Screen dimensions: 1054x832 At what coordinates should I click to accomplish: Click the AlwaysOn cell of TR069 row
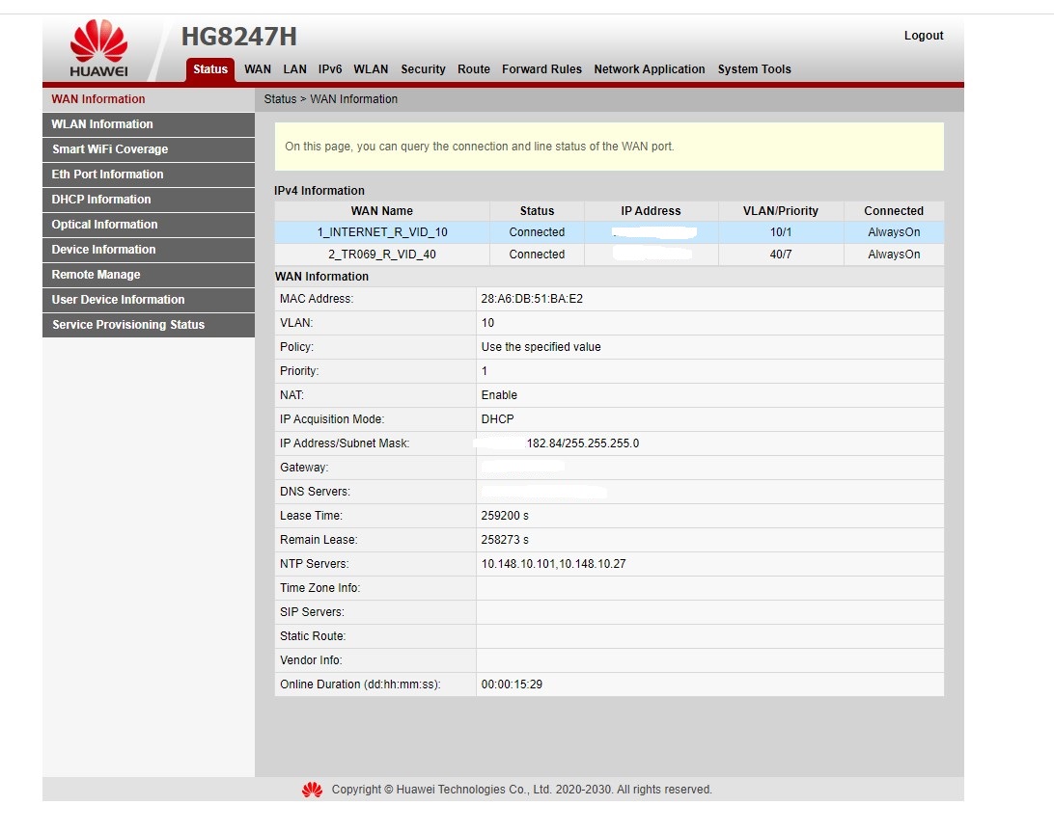pyautogui.click(x=894, y=255)
